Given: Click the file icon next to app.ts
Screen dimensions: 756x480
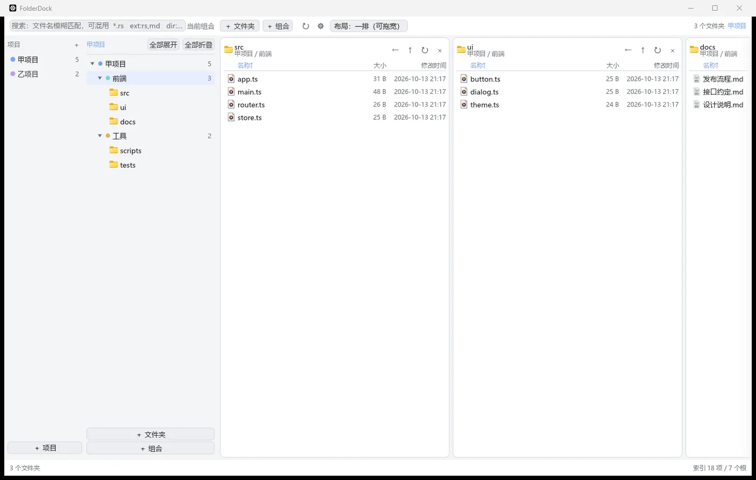Looking at the screenshot, I should tap(231, 79).
